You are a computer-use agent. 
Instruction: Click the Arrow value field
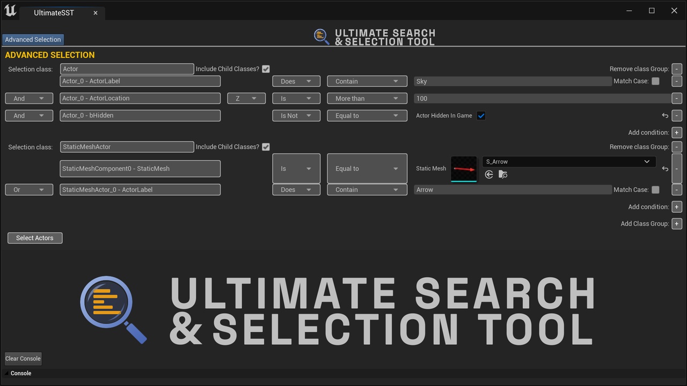click(513, 190)
